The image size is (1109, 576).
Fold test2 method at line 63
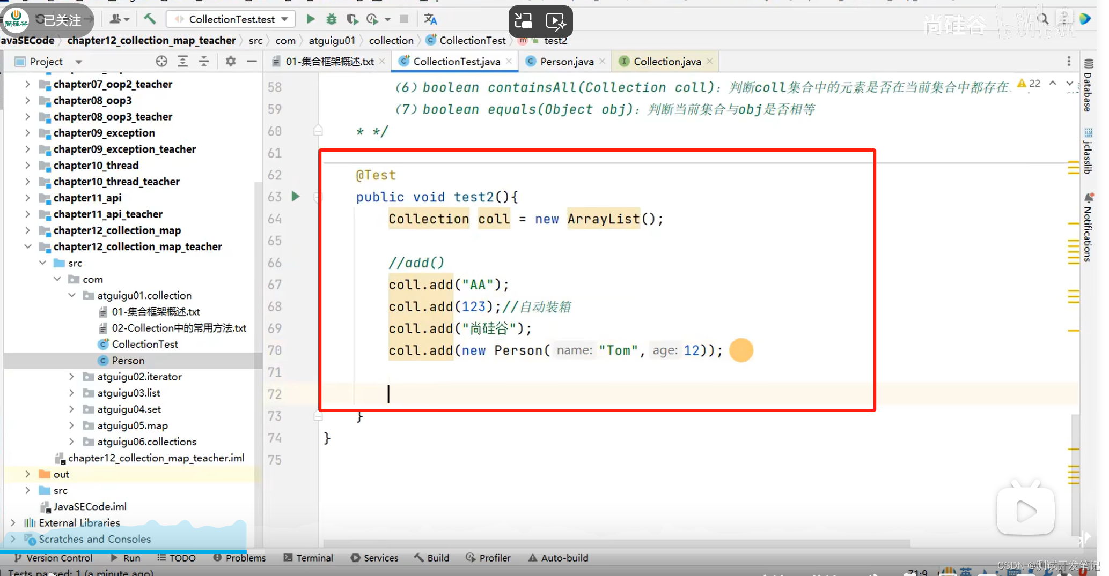click(317, 197)
